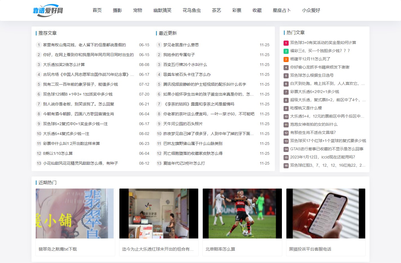Open article 大乐透6+4复式多少钱一注
Screen dimensions: 401x263
[x=66, y=134]
